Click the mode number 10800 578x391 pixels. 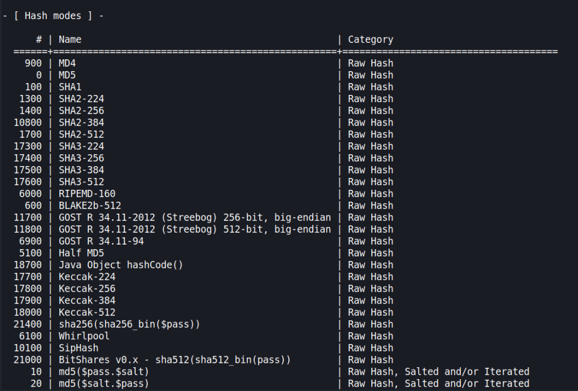tap(28, 123)
